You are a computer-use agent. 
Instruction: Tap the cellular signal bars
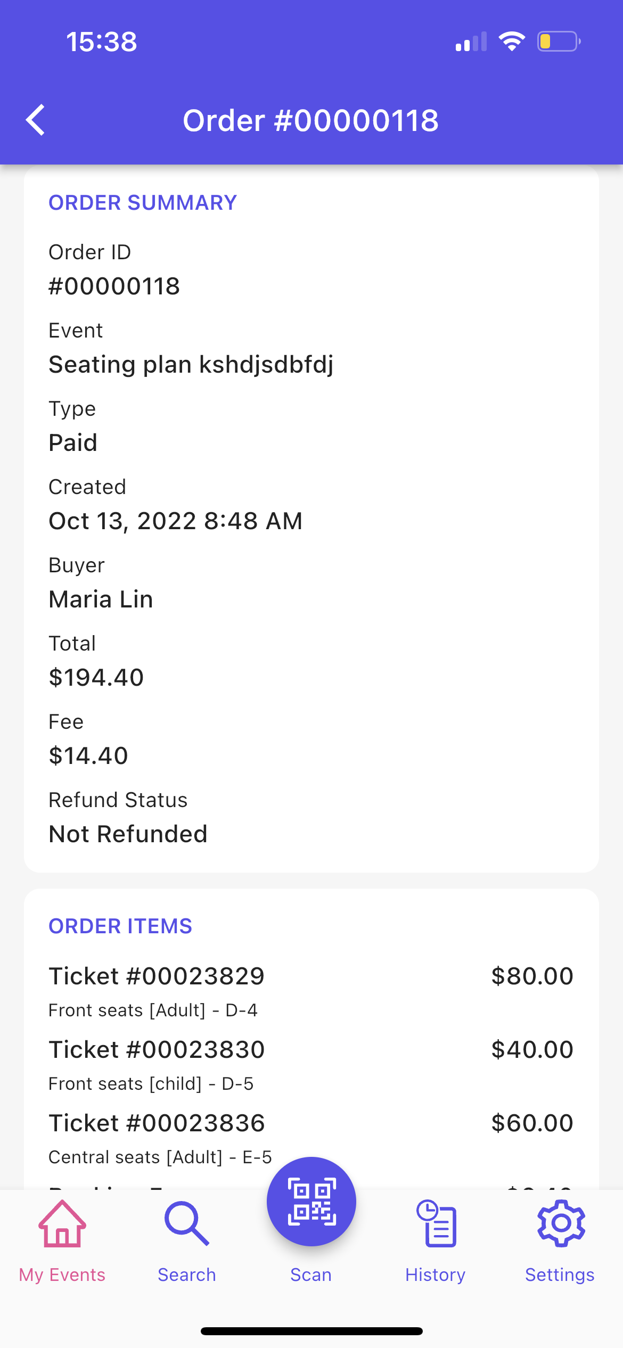[471, 42]
